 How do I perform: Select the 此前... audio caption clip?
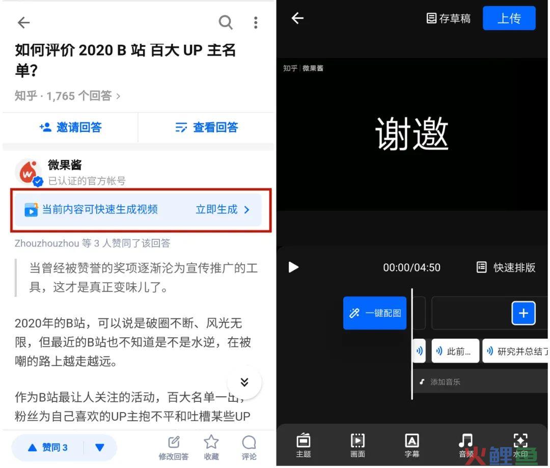click(455, 351)
